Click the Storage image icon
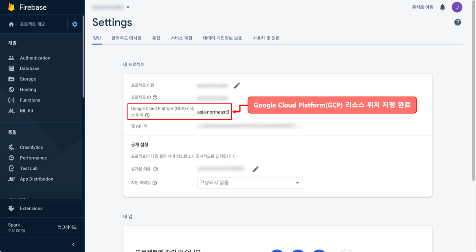The height and width of the screenshot is (252, 476). 11,79
